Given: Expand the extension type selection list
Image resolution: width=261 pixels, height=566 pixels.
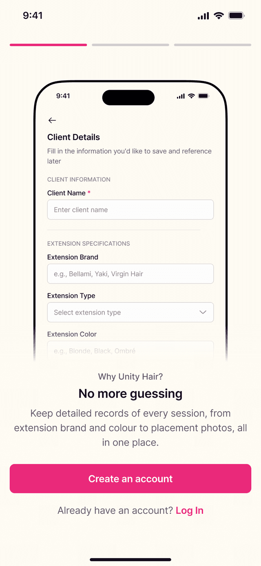Looking at the screenshot, I should (130, 312).
